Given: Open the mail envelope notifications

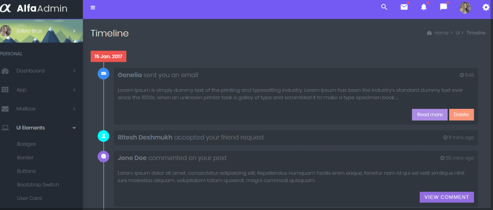Looking at the screenshot, I should pyautogui.click(x=404, y=7).
